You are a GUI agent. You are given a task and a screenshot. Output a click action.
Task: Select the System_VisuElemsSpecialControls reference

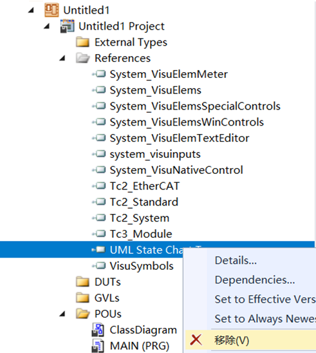pyautogui.click(x=195, y=106)
